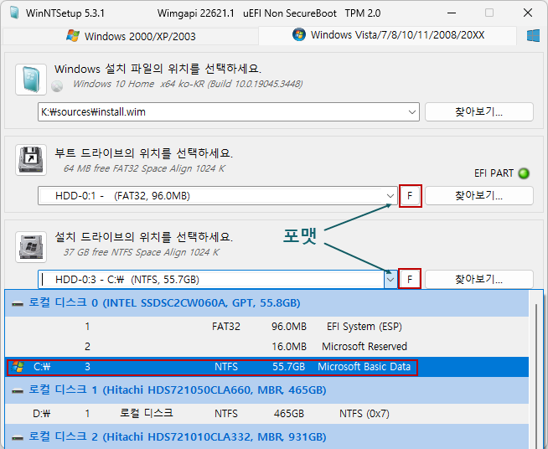Click 찾아보기 button for installation drive
Viewport: 548px width, 449px height.
tap(479, 279)
